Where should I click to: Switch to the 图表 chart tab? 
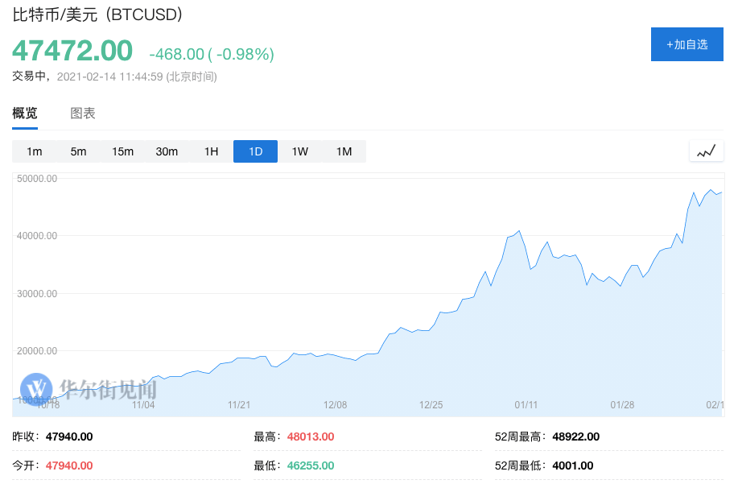[83, 114]
